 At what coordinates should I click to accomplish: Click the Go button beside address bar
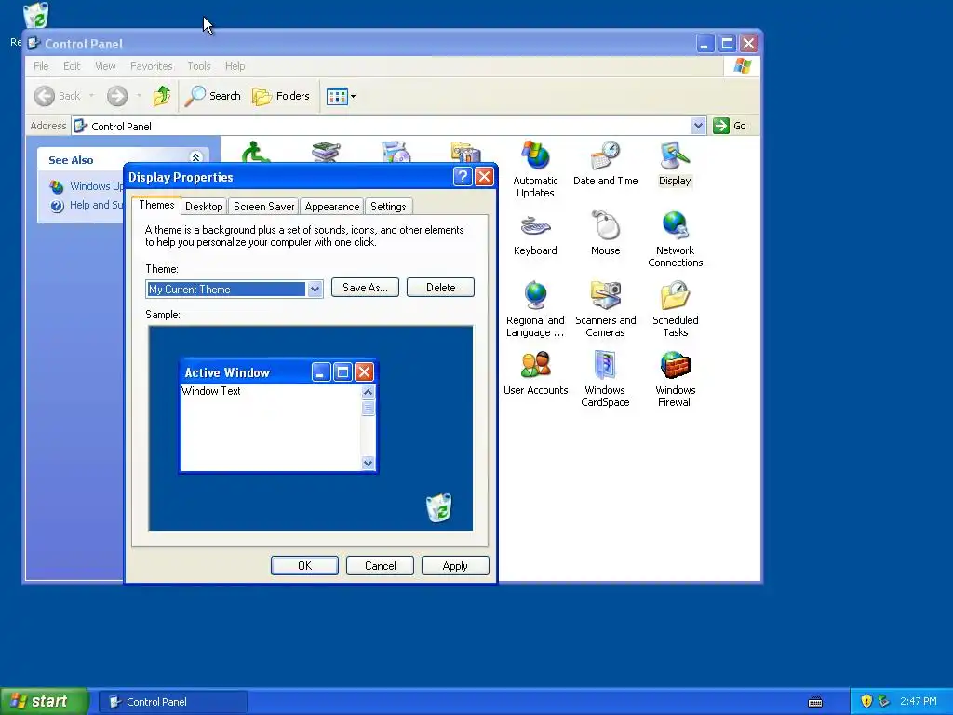coord(730,126)
